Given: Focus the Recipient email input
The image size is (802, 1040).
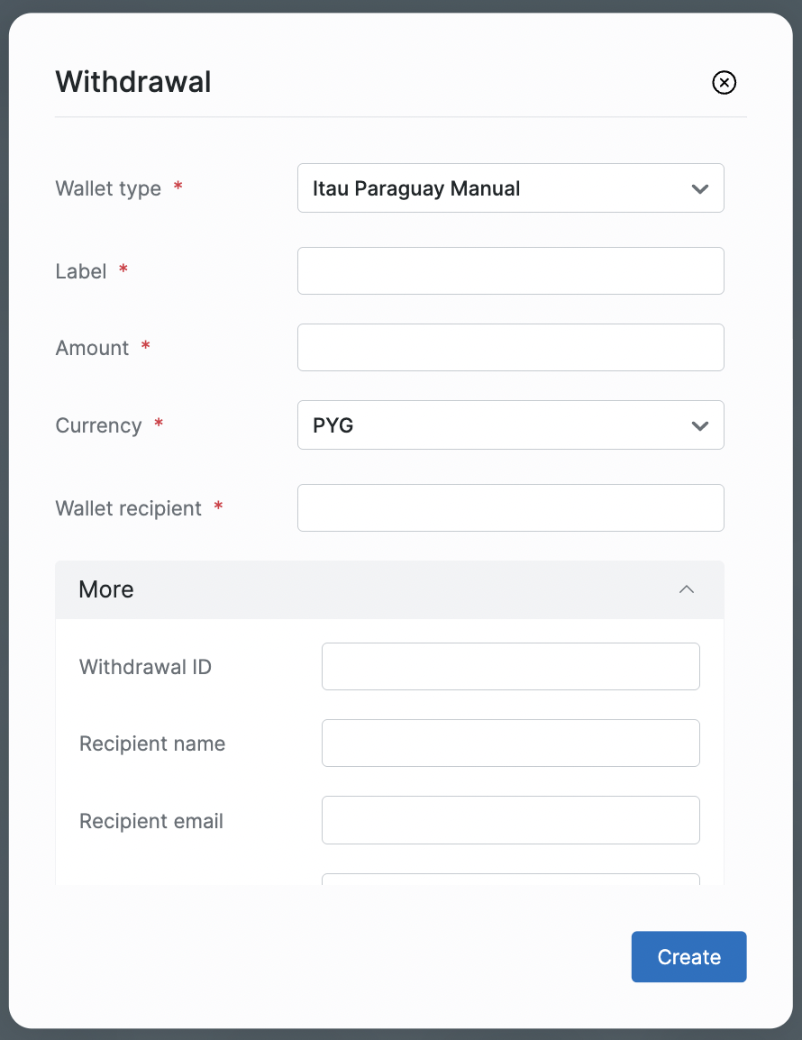Looking at the screenshot, I should [510, 820].
